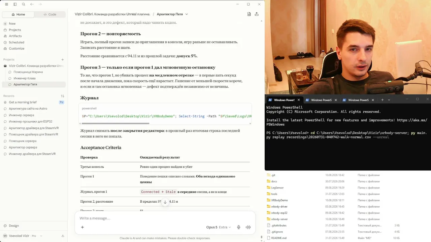Open a new terminal tab with plus
Screen dimensions: 431x242
pyautogui.click(x=382, y=100)
